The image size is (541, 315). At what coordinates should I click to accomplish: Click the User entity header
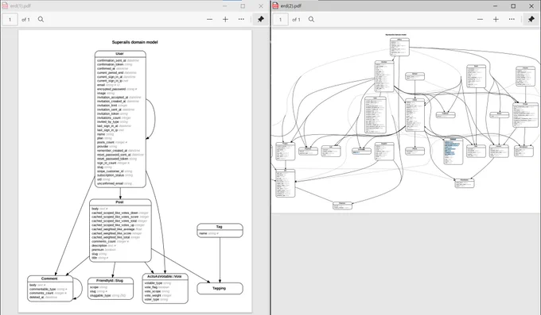tap(120, 54)
